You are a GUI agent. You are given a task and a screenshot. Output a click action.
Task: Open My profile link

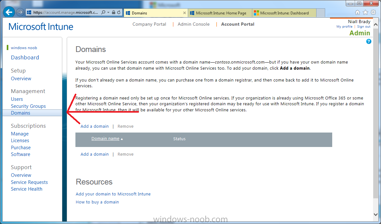click(x=344, y=27)
